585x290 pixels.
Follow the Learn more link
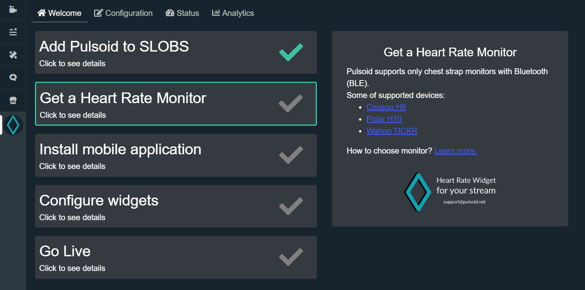(456, 151)
